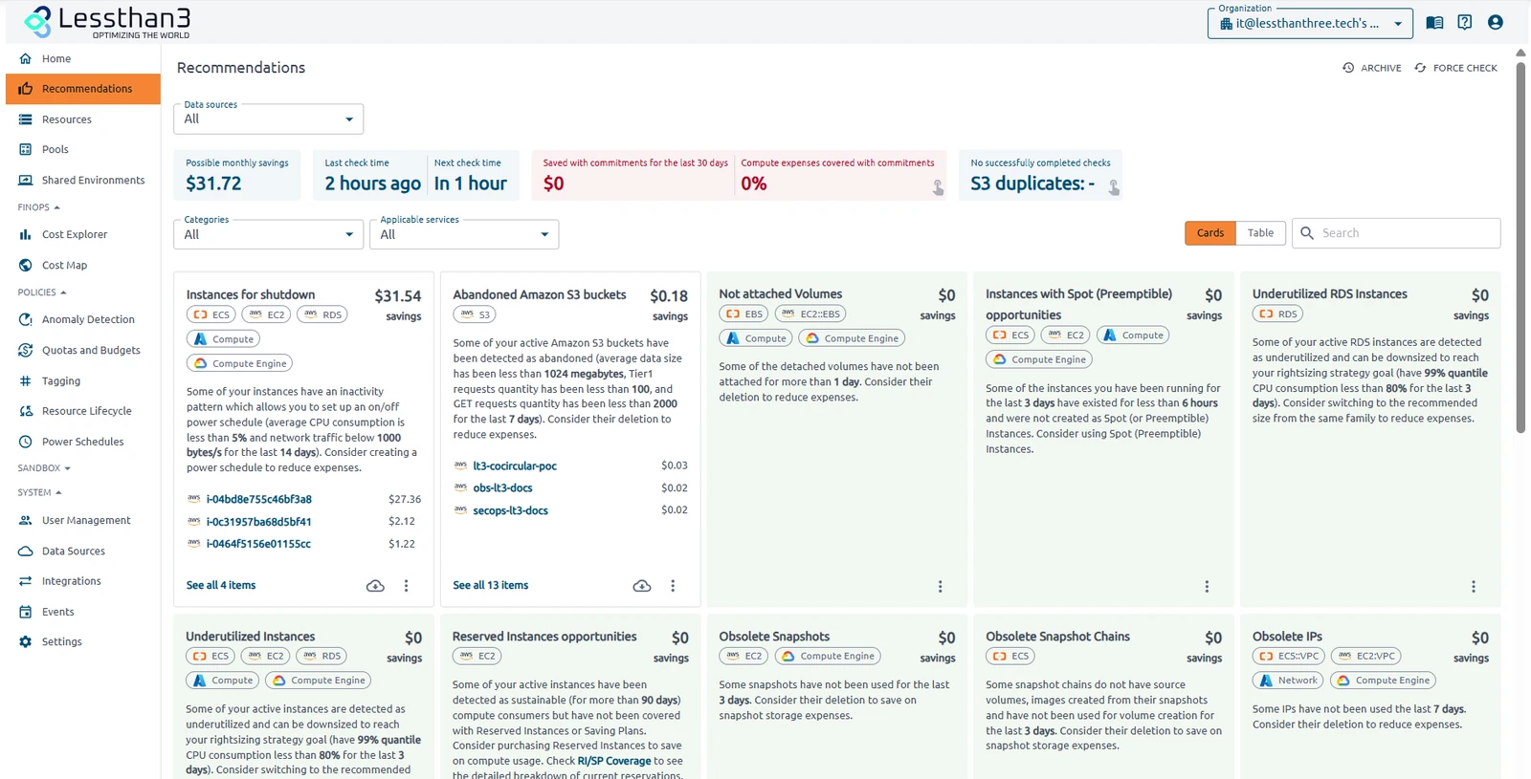Viewport: 1531px width, 779px height.
Task: Open User Management in the sidebar
Action: (x=83, y=521)
